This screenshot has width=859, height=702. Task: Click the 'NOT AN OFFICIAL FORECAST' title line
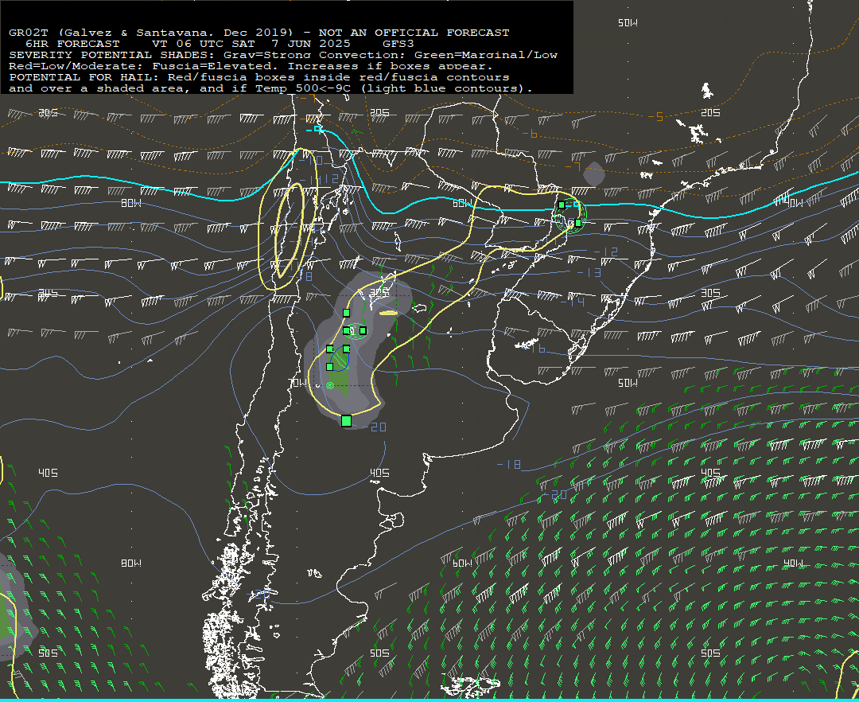[259, 33]
